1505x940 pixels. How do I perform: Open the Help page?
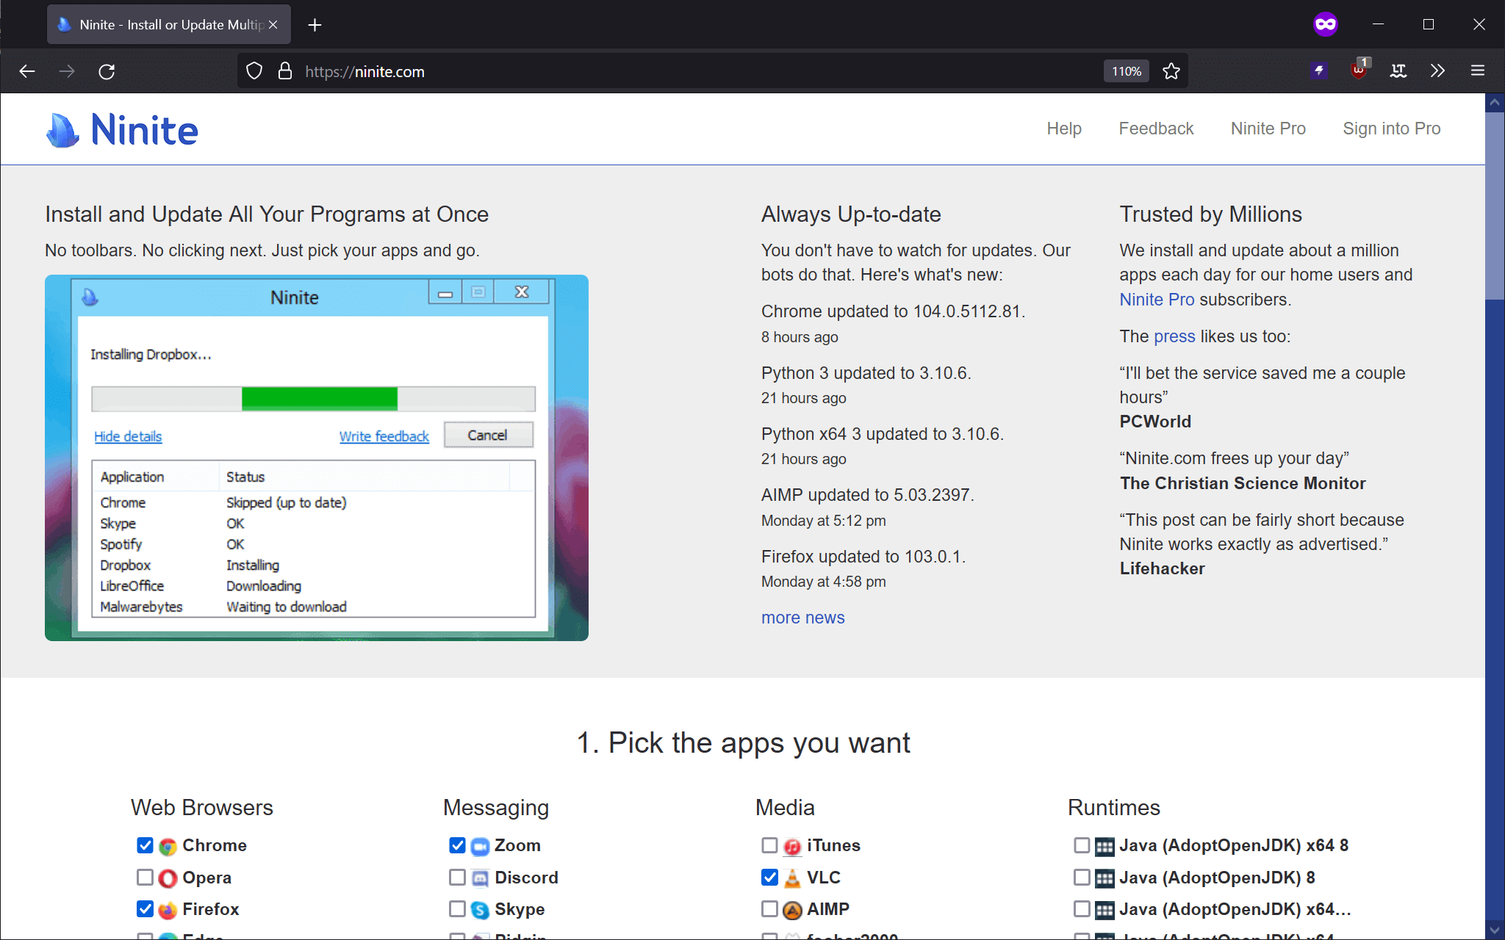coord(1064,129)
